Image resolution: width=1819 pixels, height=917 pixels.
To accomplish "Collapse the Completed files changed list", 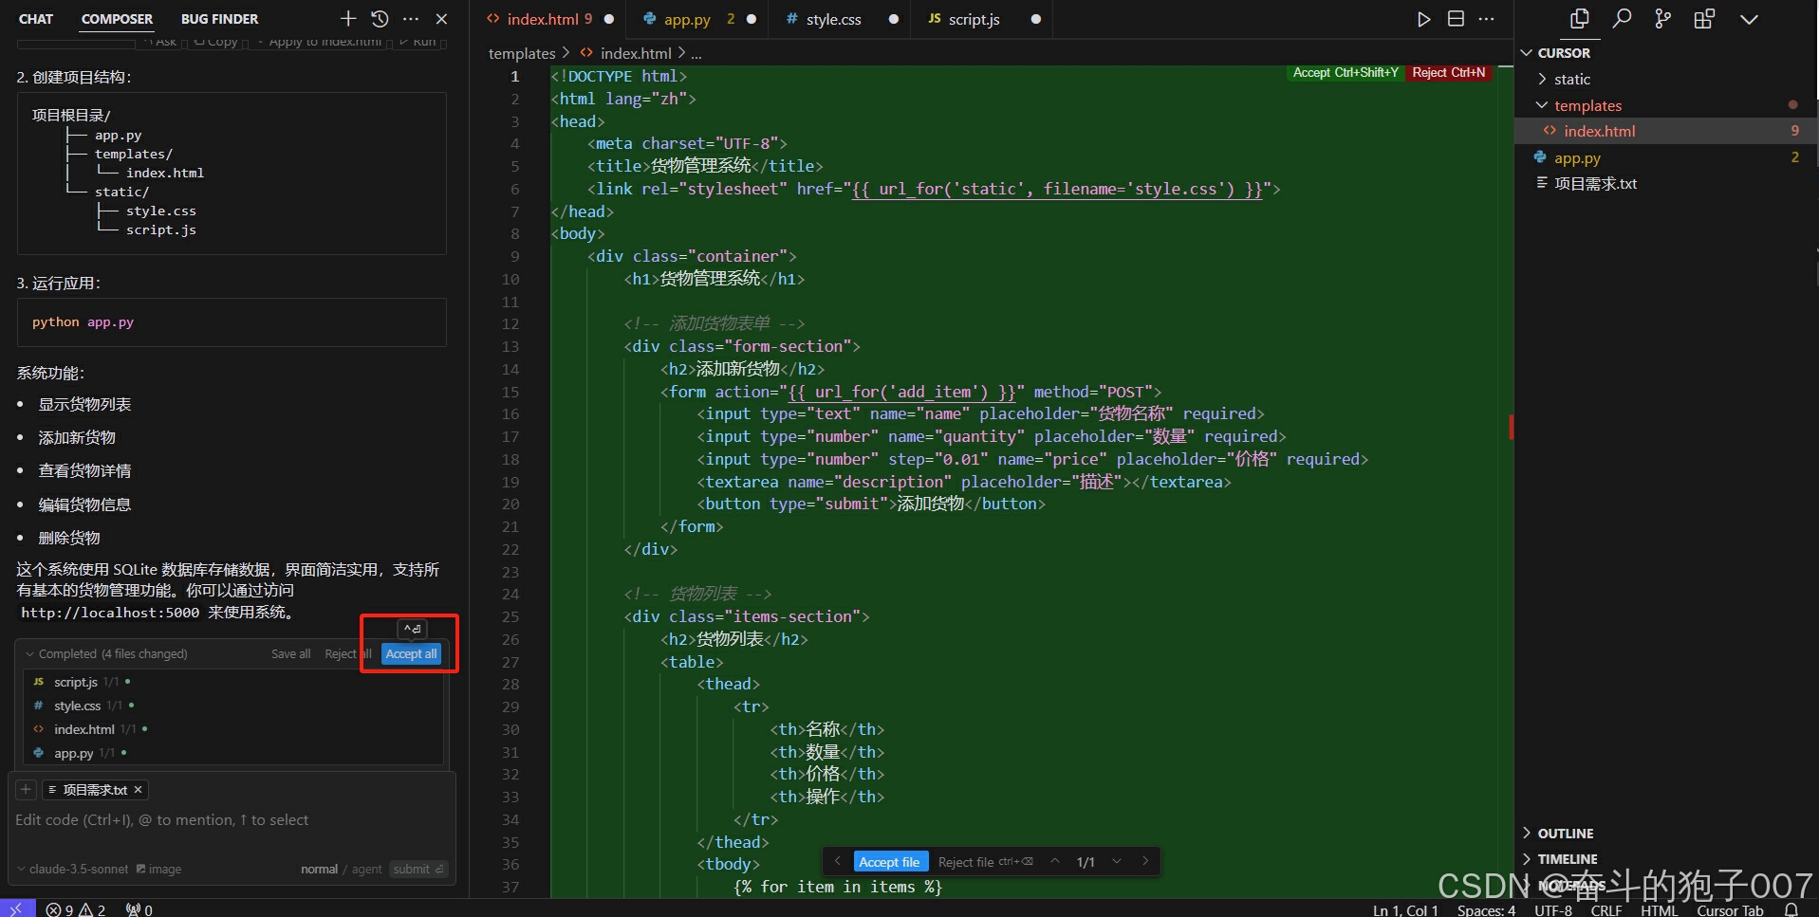I will [x=30, y=653].
